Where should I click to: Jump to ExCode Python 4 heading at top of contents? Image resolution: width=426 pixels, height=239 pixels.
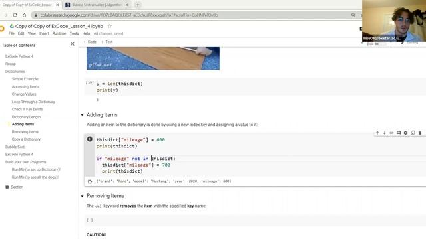point(19,56)
